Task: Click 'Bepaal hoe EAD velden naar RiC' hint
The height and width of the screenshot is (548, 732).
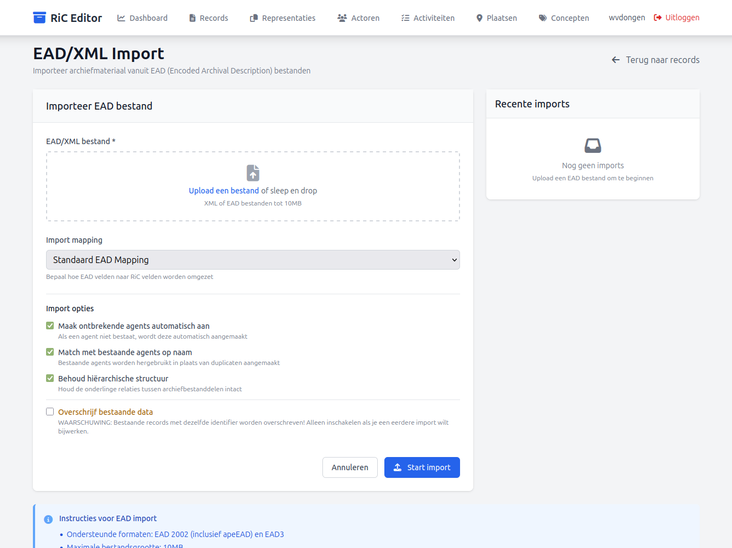Action: [x=129, y=277]
